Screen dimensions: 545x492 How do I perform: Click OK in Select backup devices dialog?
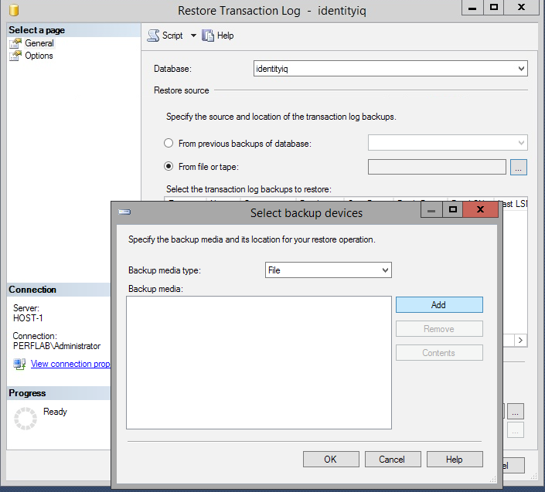(x=331, y=459)
